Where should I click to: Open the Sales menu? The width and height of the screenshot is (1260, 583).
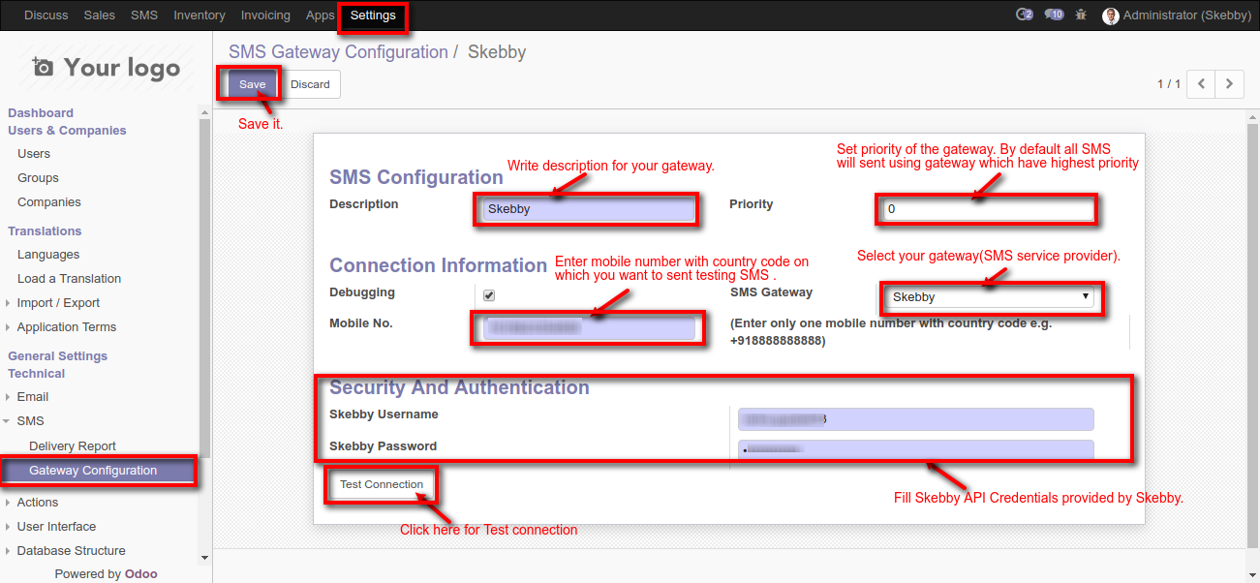pyautogui.click(x=99, y=15)
